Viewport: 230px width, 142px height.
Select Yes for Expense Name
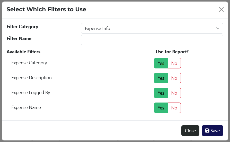point(161,108)
